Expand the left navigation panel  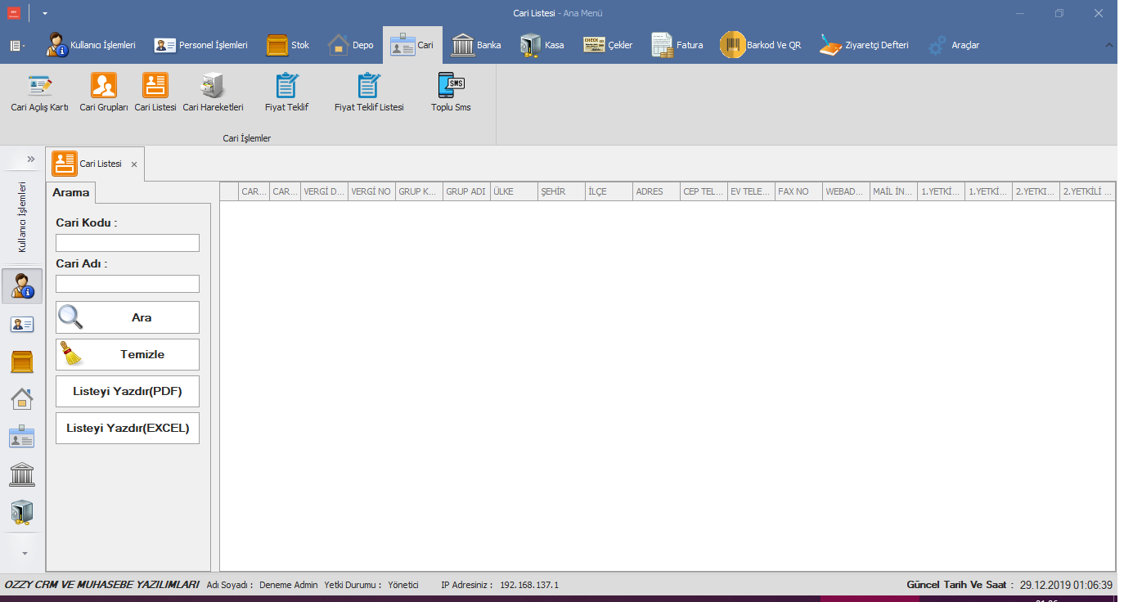coord(31,159)
